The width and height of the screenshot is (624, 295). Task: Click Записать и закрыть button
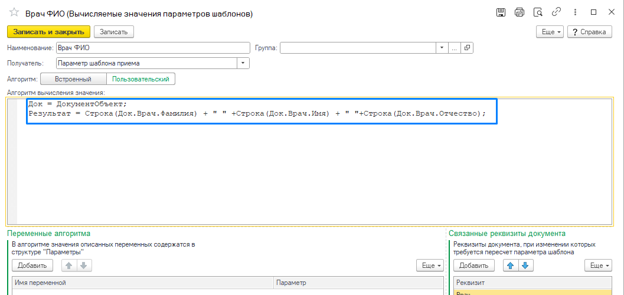[x=49, y=32]
